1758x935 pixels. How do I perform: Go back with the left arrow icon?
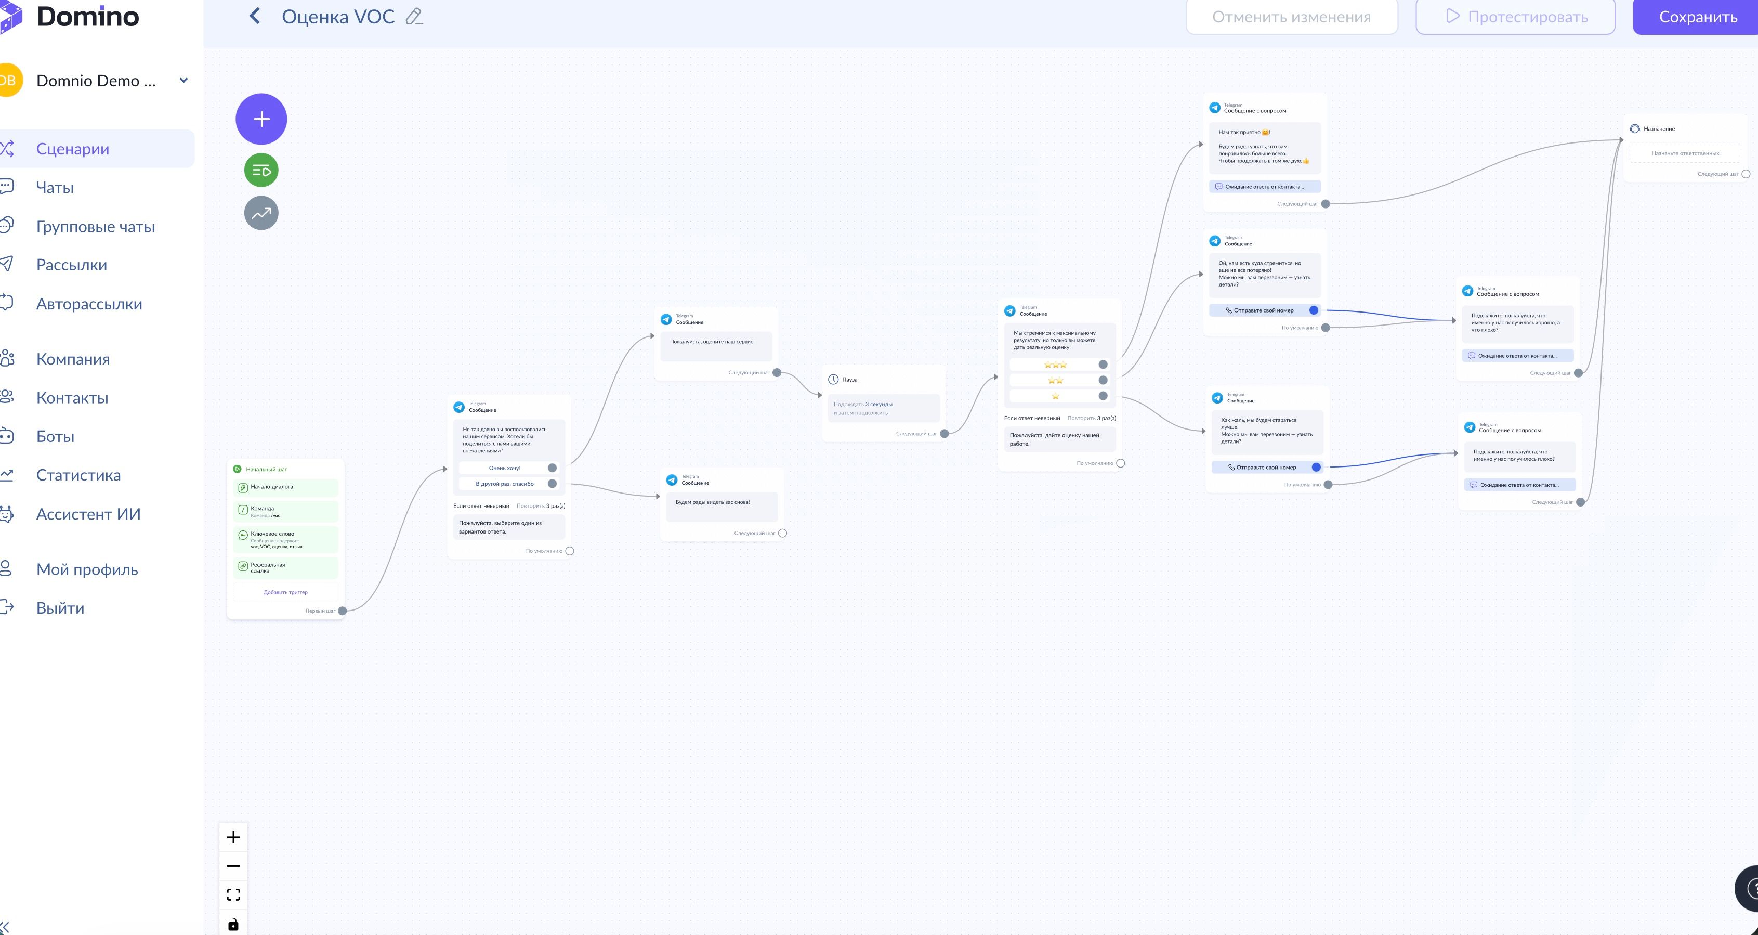tap(255, 16)
